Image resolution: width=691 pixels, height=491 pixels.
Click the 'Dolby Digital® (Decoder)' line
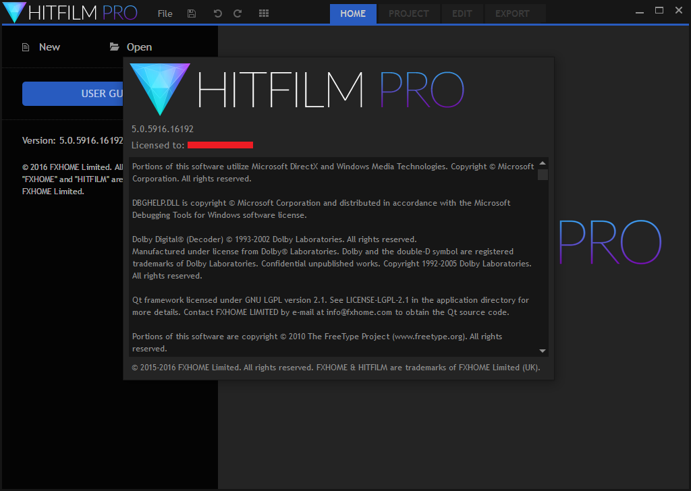pos(274,239)
